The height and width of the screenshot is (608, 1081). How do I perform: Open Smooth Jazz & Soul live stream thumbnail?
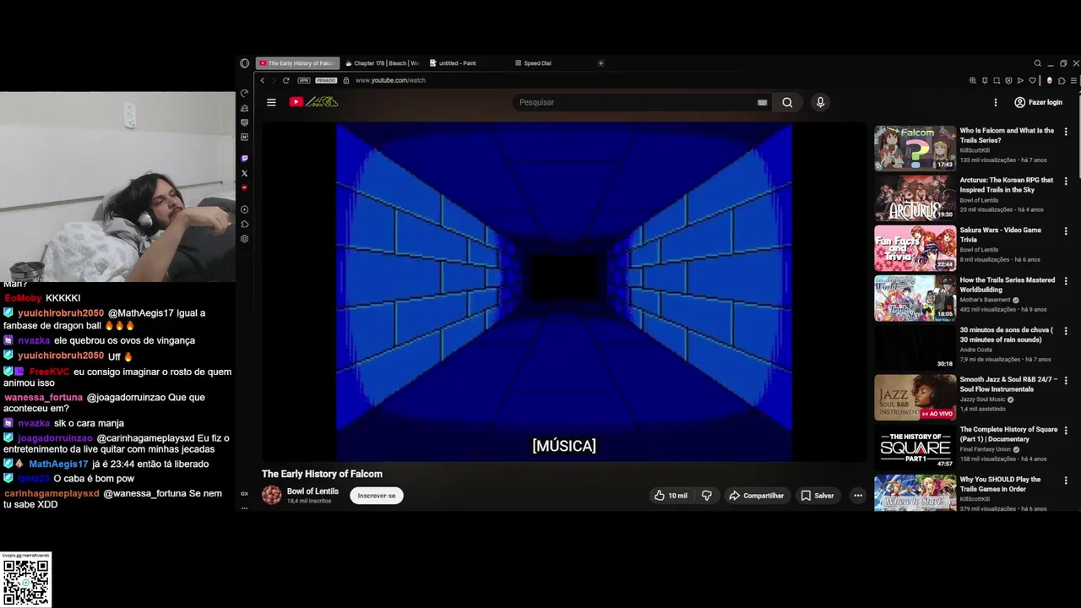point(915,397)
